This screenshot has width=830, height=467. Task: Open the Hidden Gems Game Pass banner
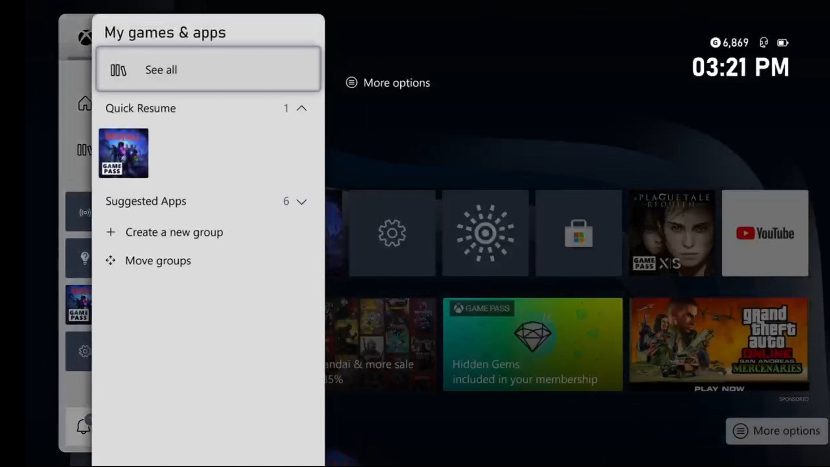tap(533, 344)
